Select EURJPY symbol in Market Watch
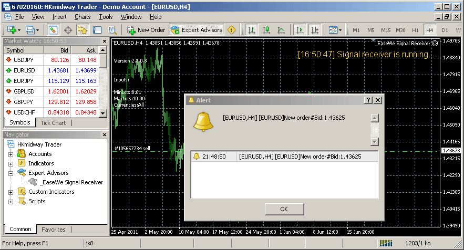464x250 pixels. tap(23, 81)
